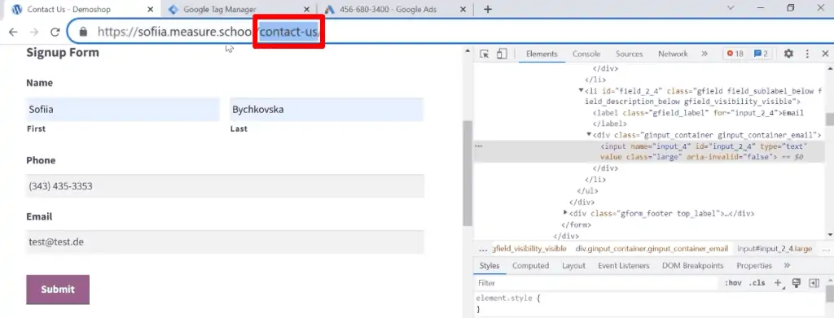Toggle the :hov element state pane
Screen dimensions: 834x318
(733, 283)
